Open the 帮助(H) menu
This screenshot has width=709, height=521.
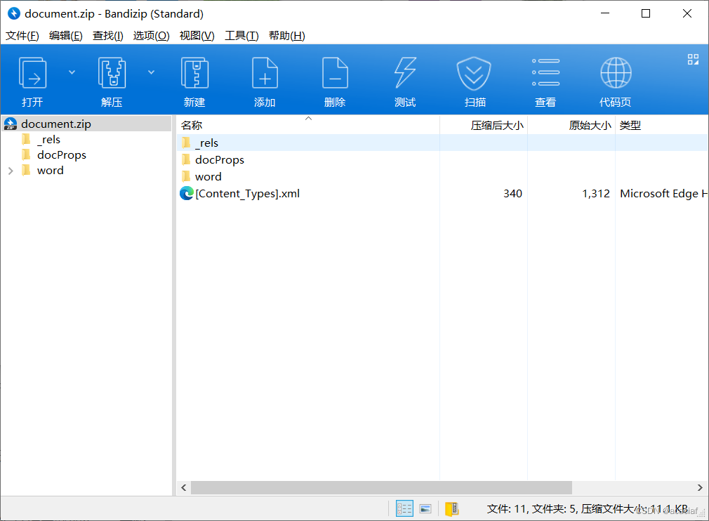click(x=286, y=36)
